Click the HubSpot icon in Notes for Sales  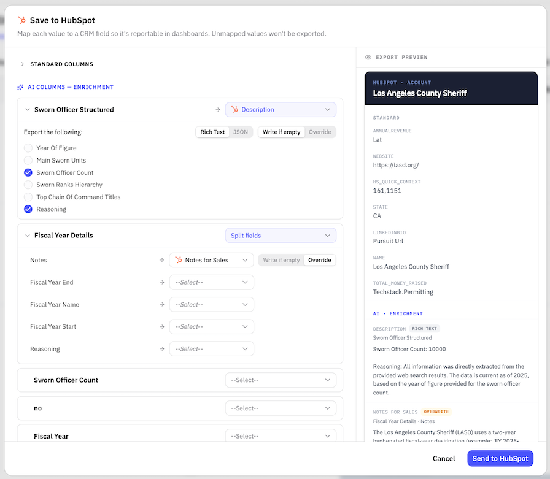179,260
